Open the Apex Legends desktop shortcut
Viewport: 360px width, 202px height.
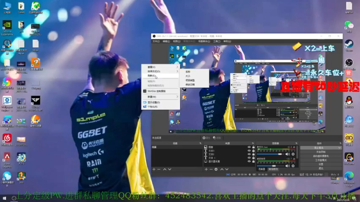tap(7, 160)
